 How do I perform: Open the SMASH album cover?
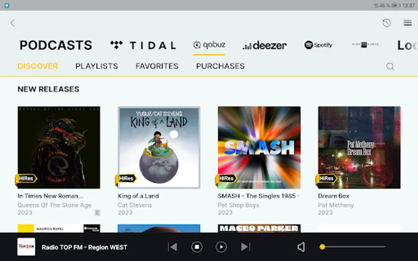(x=259, y=147)
